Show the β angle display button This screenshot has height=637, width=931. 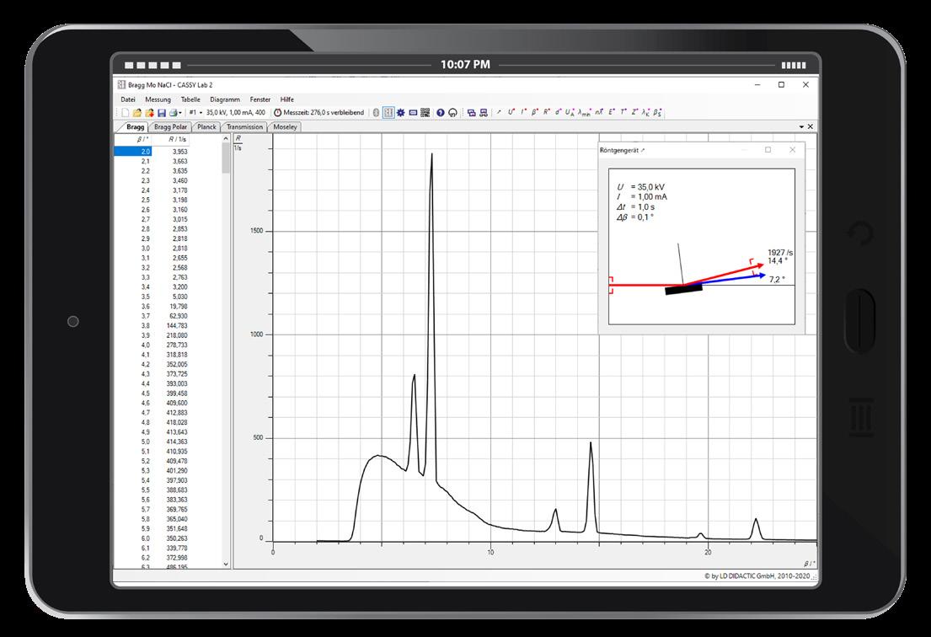coord(534,111)
